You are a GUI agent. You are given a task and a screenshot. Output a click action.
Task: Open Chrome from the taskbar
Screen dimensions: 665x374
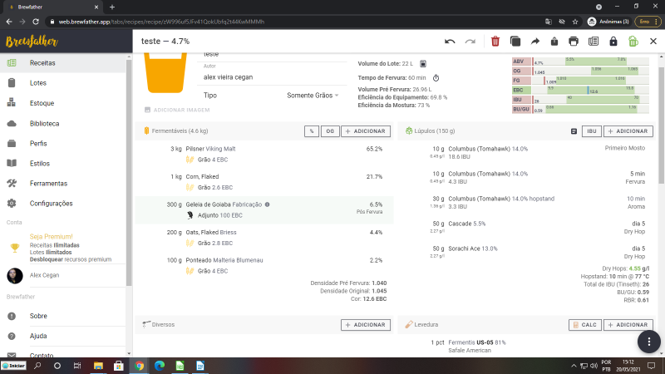139,366
